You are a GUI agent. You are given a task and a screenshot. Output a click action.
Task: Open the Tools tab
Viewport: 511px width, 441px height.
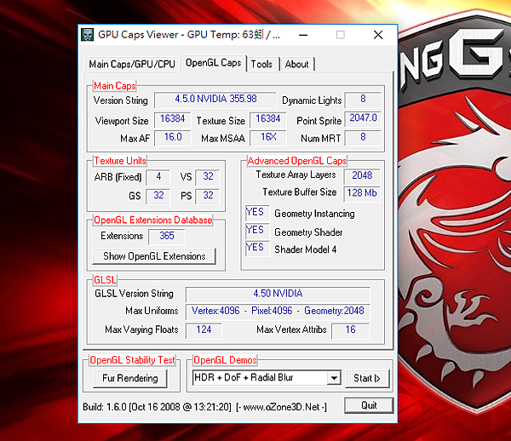pos(261,64)
